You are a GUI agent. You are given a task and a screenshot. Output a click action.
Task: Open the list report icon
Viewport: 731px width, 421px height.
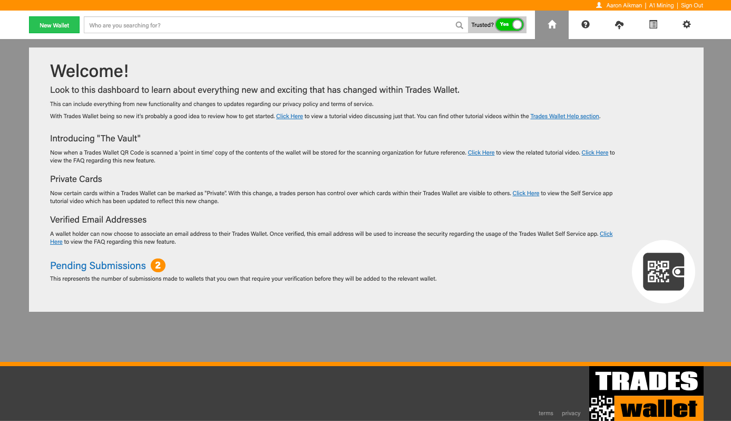click(653, 25)
